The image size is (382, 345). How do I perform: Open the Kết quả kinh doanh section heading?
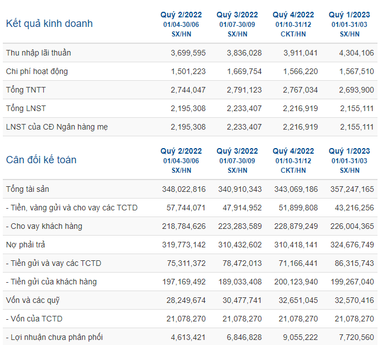tap(49, 24)
